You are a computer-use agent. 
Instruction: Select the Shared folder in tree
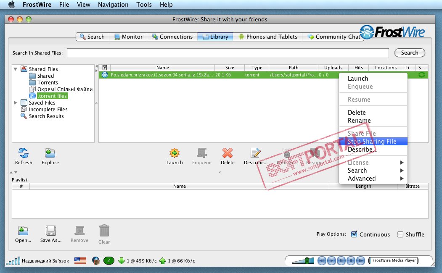click(42, 76)
